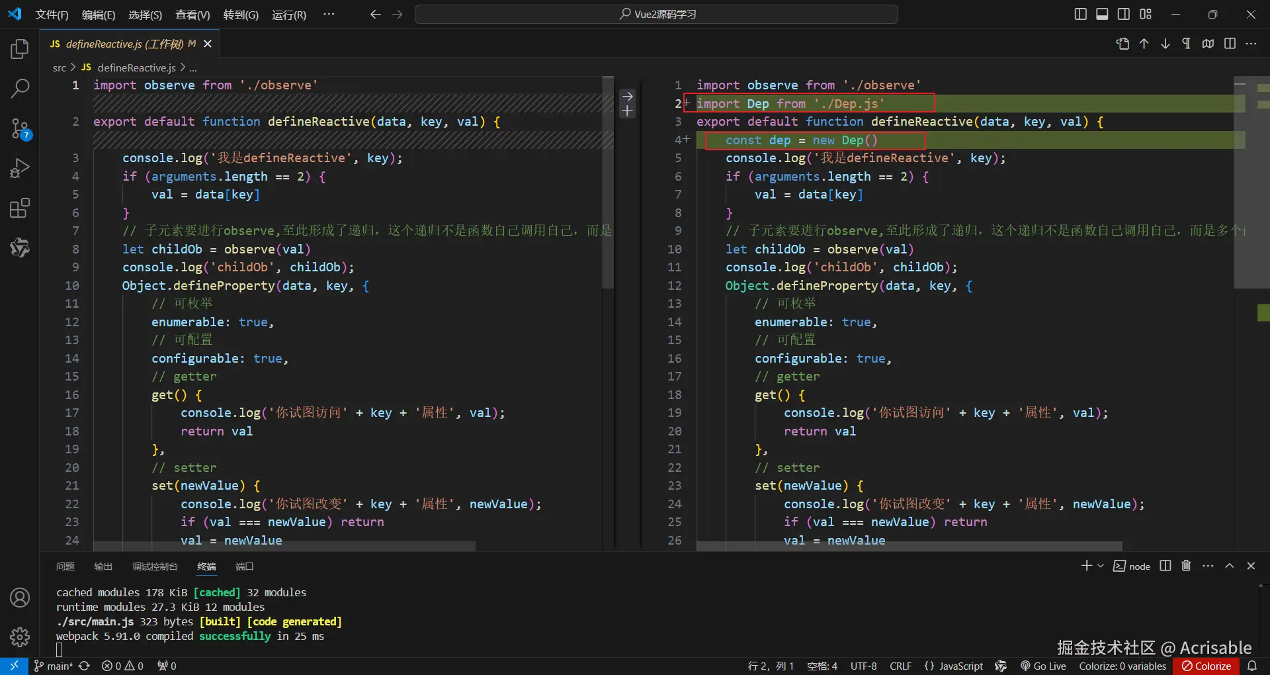Open the new terminal launch profile dropdown

pyautogui.click(x=1101, y=566)
